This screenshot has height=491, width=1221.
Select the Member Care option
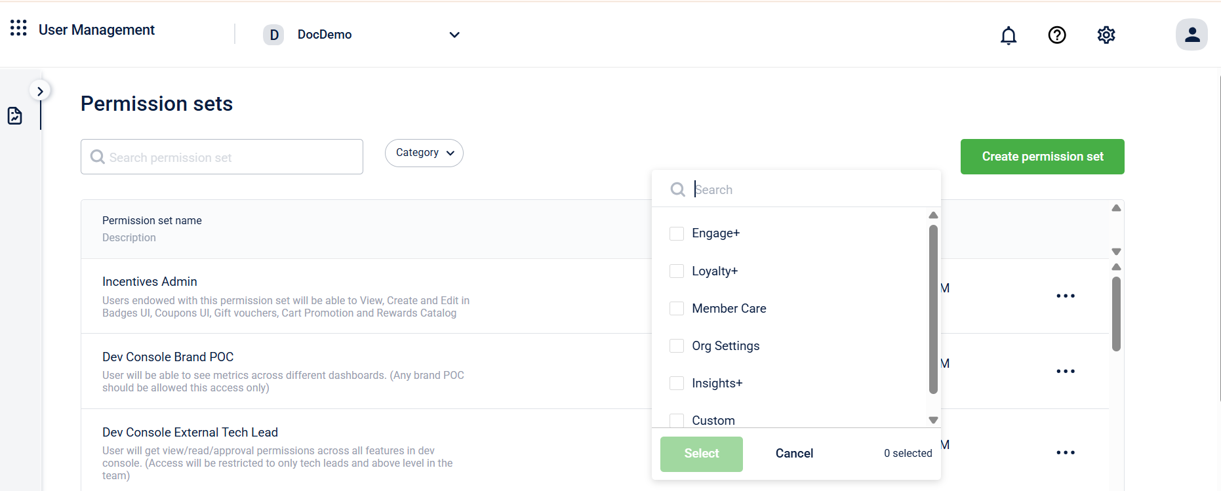point(729,308)
